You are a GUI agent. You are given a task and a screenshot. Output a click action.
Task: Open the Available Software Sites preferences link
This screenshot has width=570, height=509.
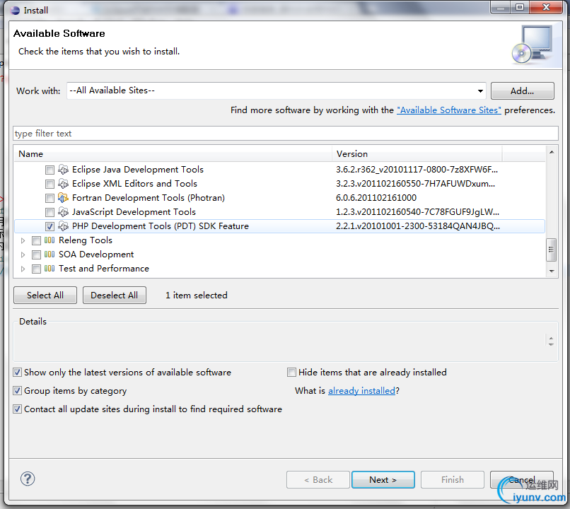(x=449, y=110)
